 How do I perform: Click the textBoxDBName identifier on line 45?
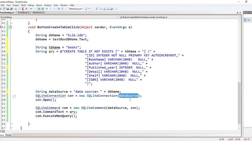click(65, 39)
